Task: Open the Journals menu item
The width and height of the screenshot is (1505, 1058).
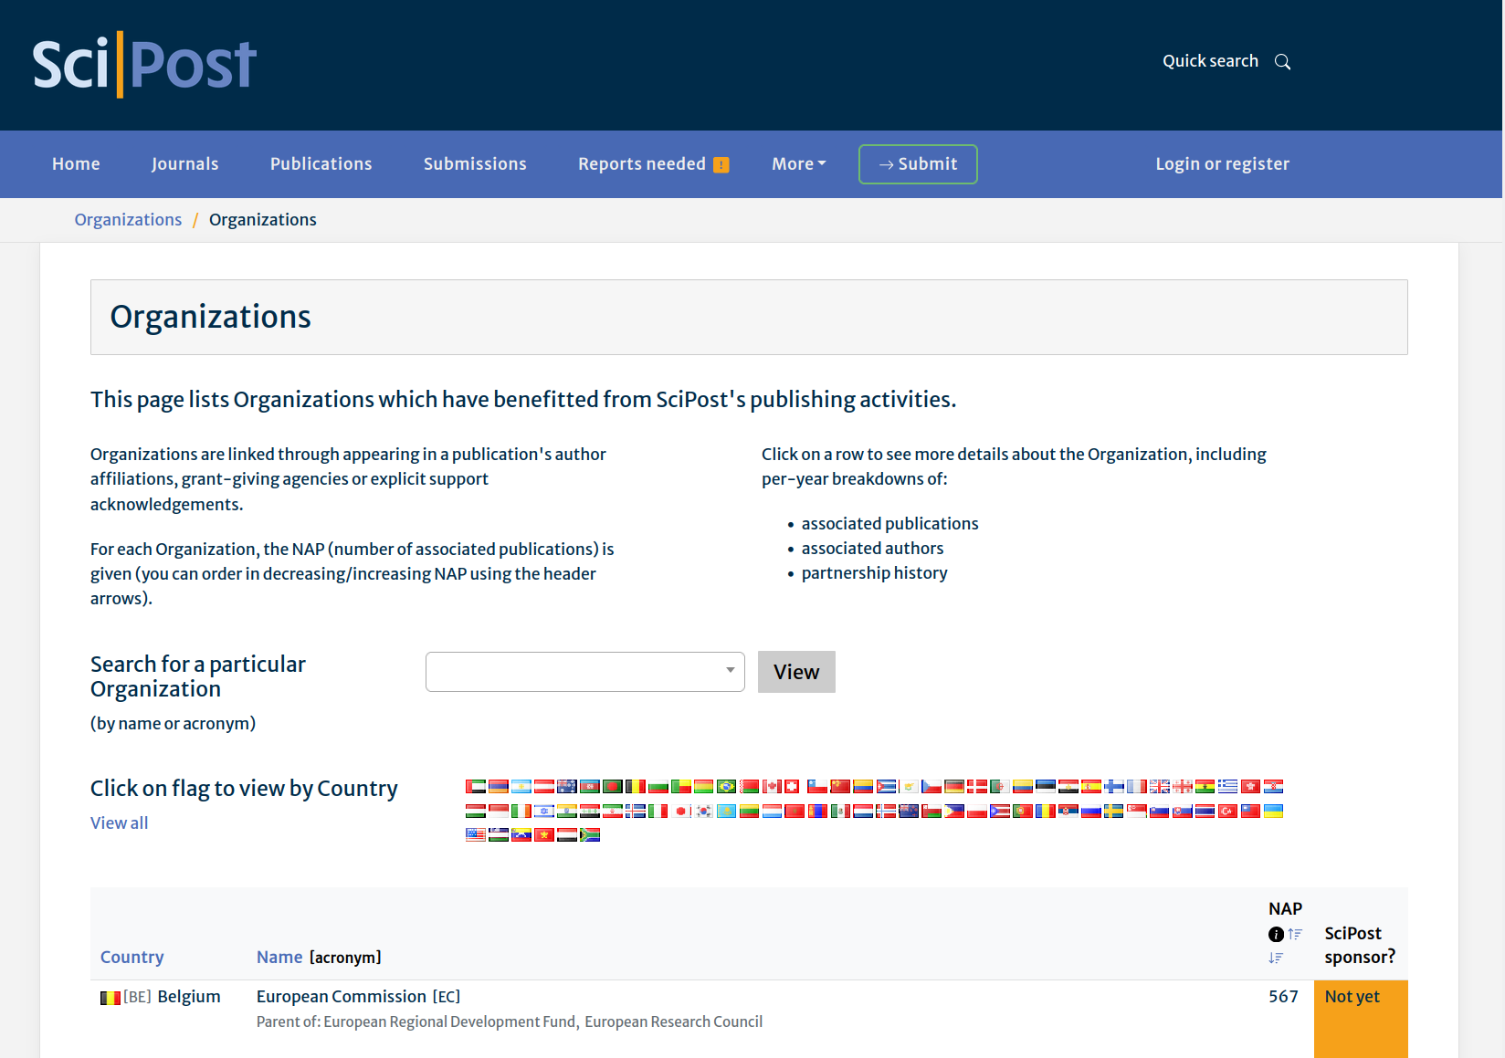Action: coord(184,164)
